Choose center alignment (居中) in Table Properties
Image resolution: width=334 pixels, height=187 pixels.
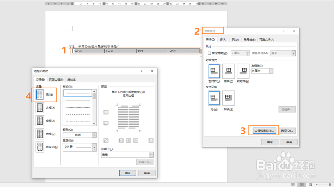(x=228, y=71)
